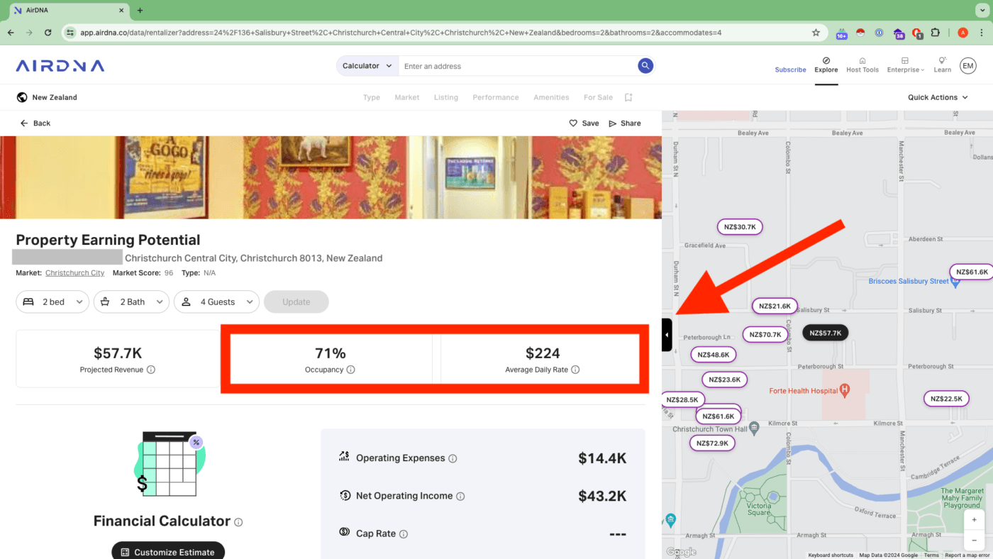
Task: Collapse the map panel using the arrow handle
Action: 665,334
